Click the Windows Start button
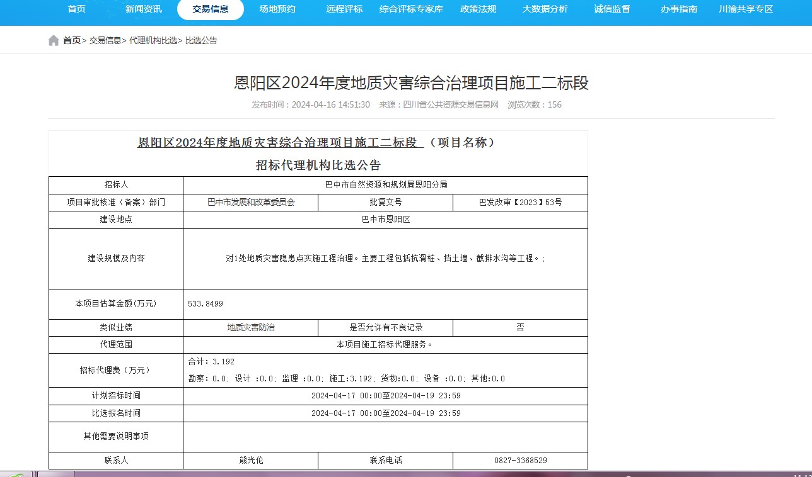Image resolution: width=812 pixels, height=477 pixels. (16, 474)
